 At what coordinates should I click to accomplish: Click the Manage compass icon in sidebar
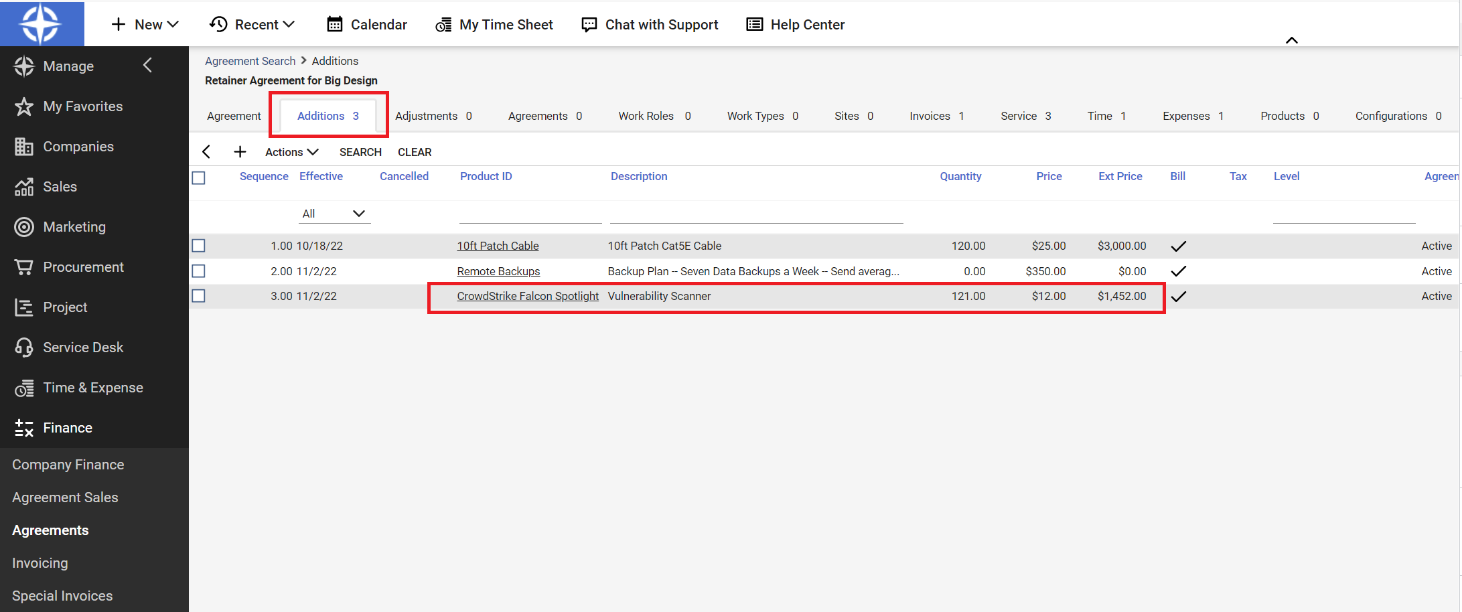24,66
